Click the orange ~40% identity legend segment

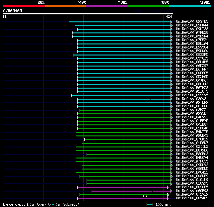66,6
